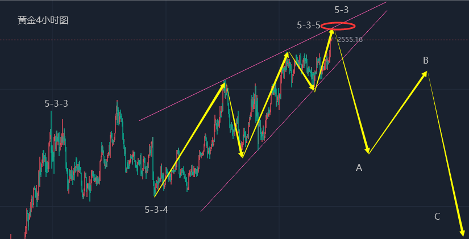The height and width of the screenshot is (239, 469).
Task: Select the standalone 5-3 label at top
Action: pyautogui.click(x=341, y=10)
